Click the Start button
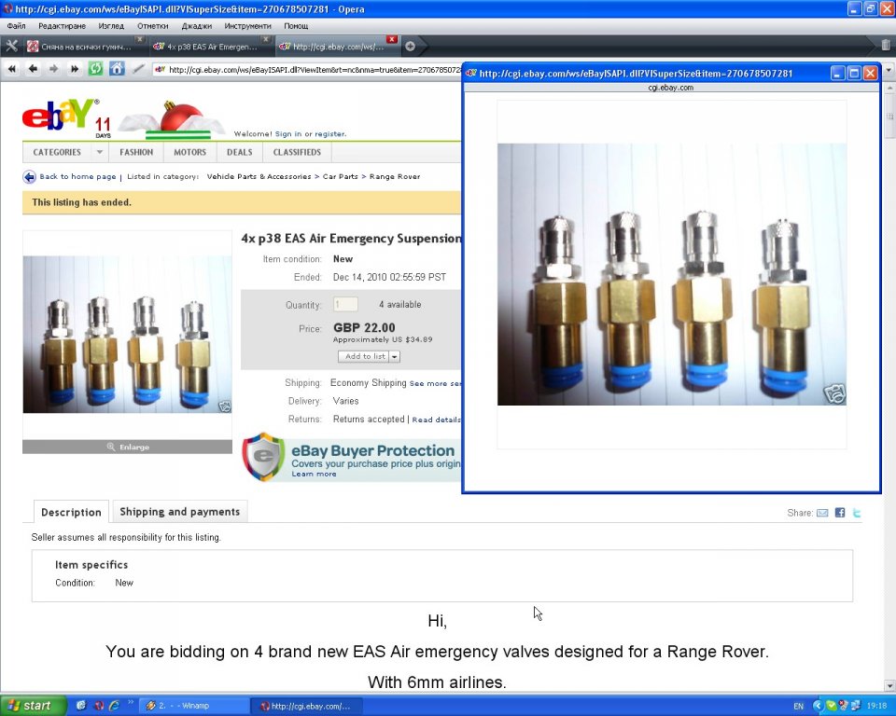Viewport: 896px width, 716px height. pyautogui.click(x=34, y=706)
